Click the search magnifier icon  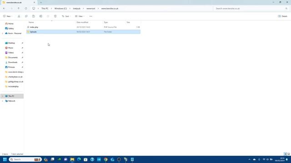(286, 9)
